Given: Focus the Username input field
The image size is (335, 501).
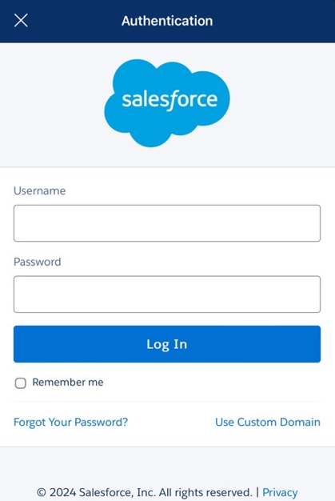Looking at the screenshot, I should (167, 223).
